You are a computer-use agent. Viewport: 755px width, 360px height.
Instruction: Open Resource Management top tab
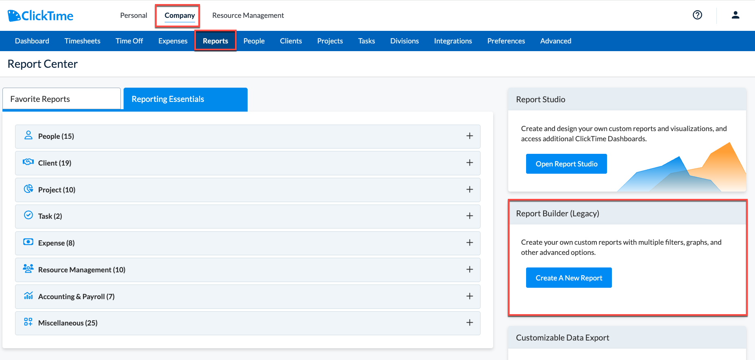(x=248, y=15)
